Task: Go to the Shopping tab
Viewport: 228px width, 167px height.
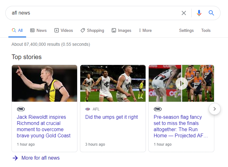Action: (92, 30)
